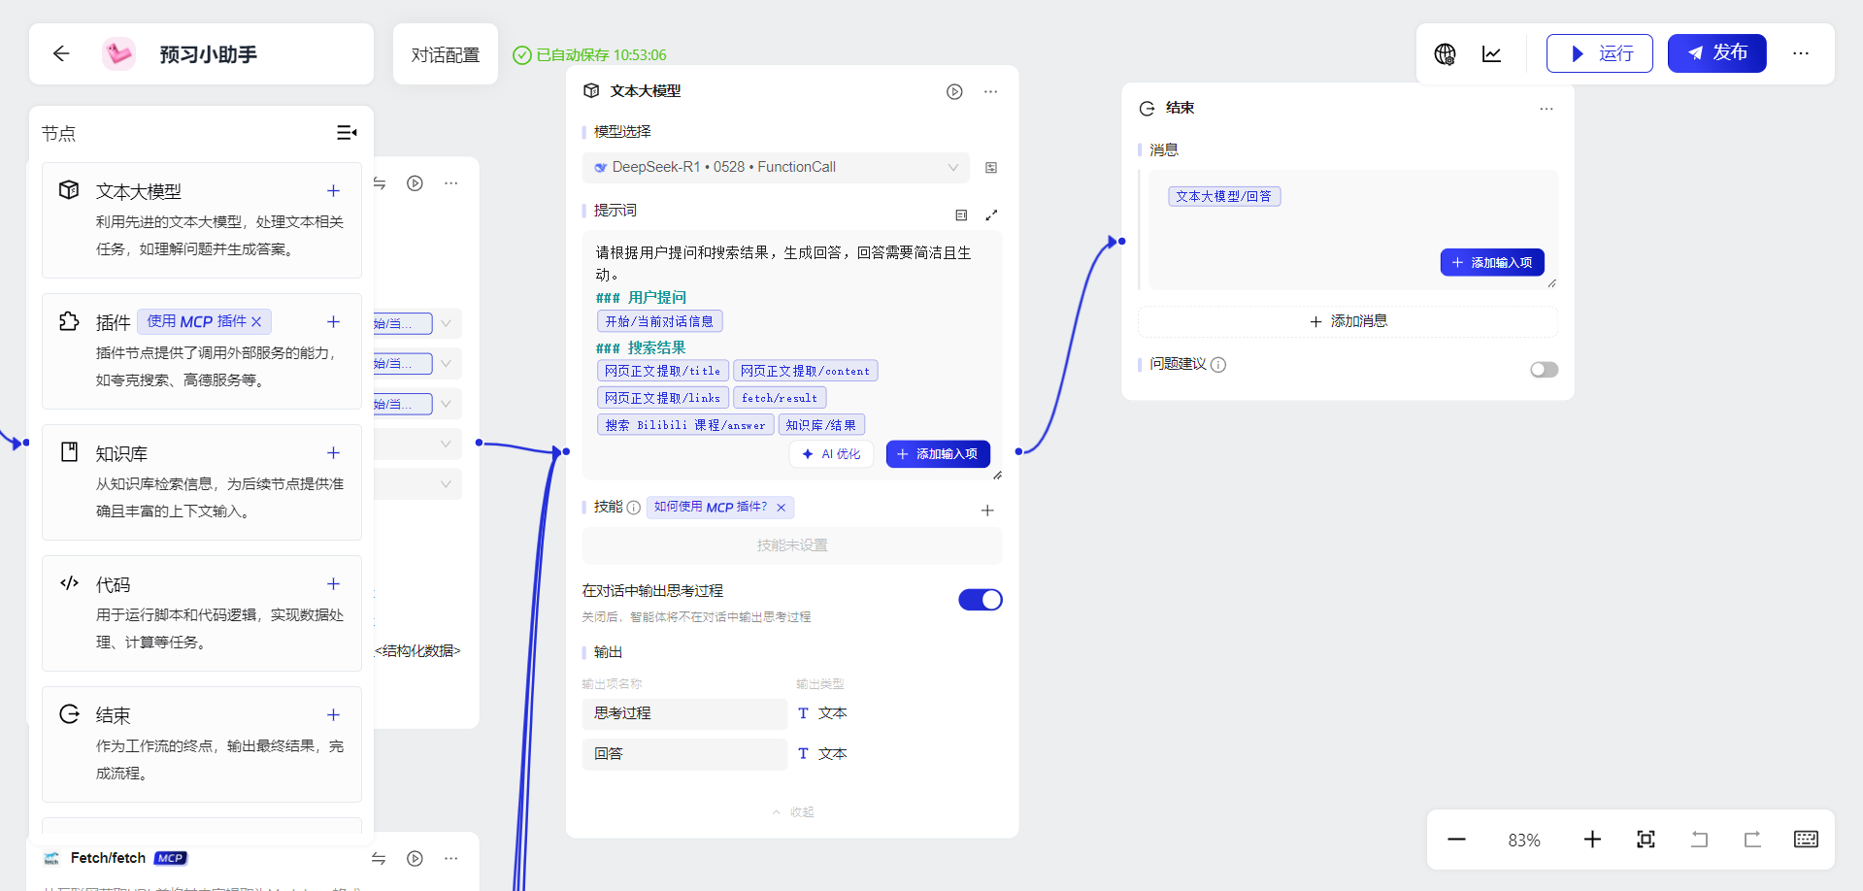Close the 如何使用 MCP 插件 hint
1863x891 pixels.
coord(781,508)
